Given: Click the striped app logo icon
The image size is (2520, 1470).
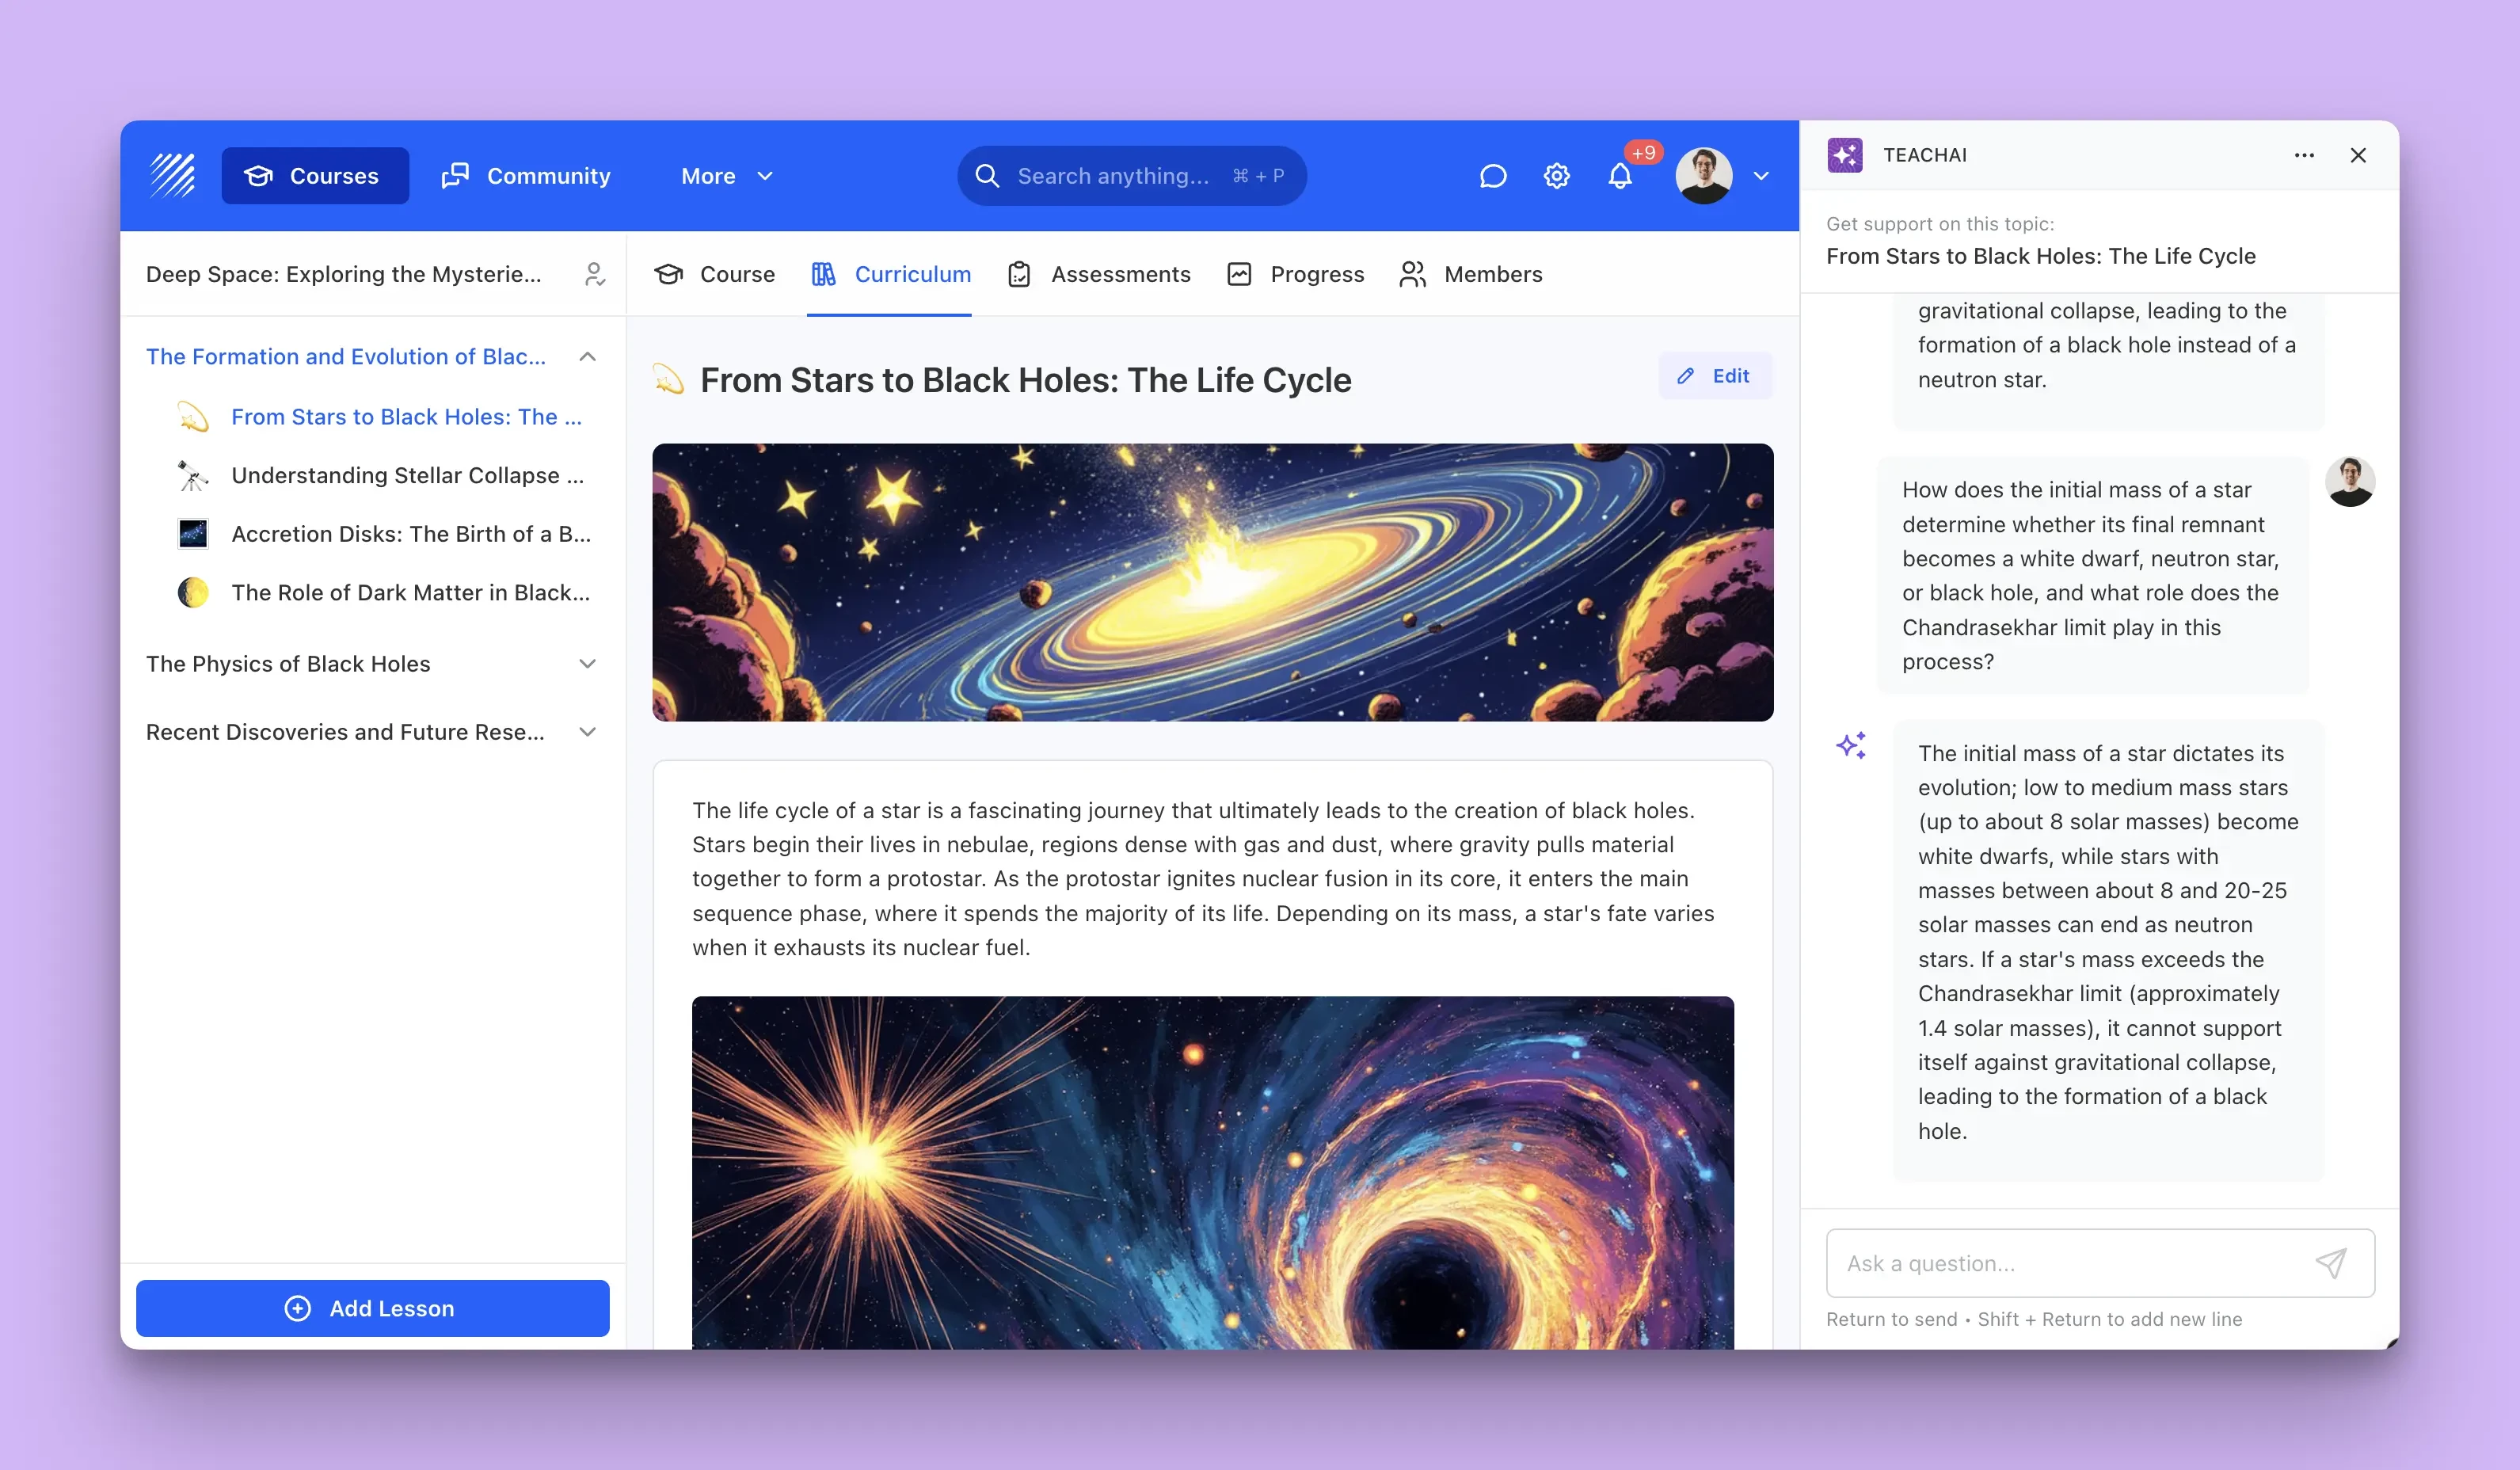Looking at the screenshot, I should click(172, 176).
